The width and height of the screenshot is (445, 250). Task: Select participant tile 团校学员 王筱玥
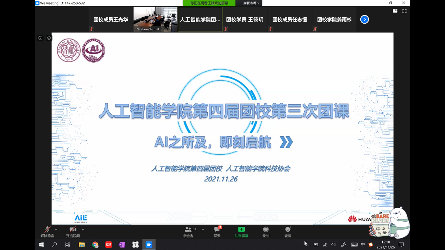click(x=244, y=19)
